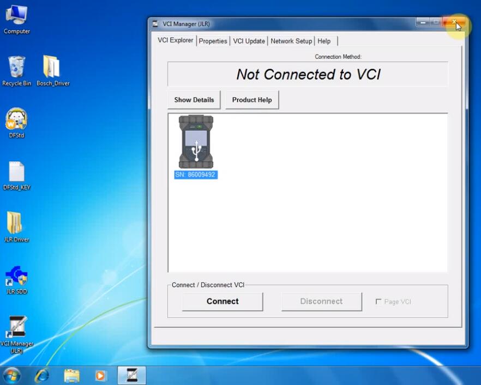Click the VCI Manager title bar icon
The height and width of the screenshot is (385, 481).
(155, 24)
